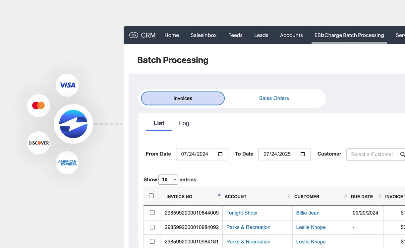Check the box for invoice 2985992000010844009
405x248 pixels.
tap(152, 213)
